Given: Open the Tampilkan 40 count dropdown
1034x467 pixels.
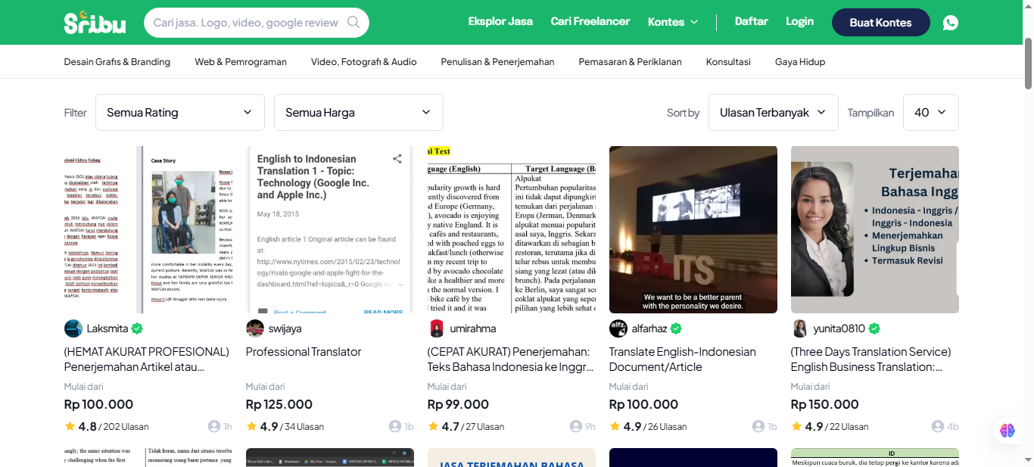Looking at the screenshot, I should (931, 112).
